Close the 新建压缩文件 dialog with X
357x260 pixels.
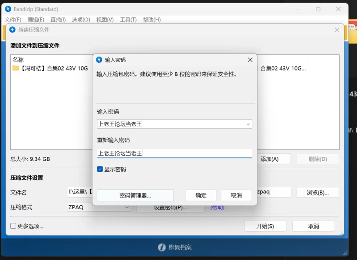coord(337,30)
